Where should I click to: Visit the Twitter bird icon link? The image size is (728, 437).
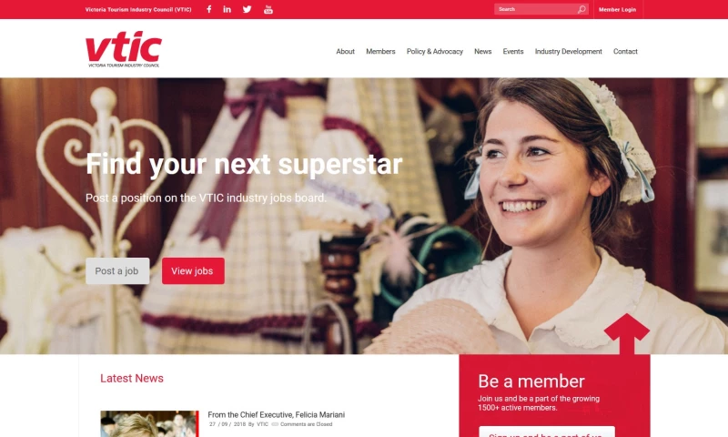click(247, 9)
